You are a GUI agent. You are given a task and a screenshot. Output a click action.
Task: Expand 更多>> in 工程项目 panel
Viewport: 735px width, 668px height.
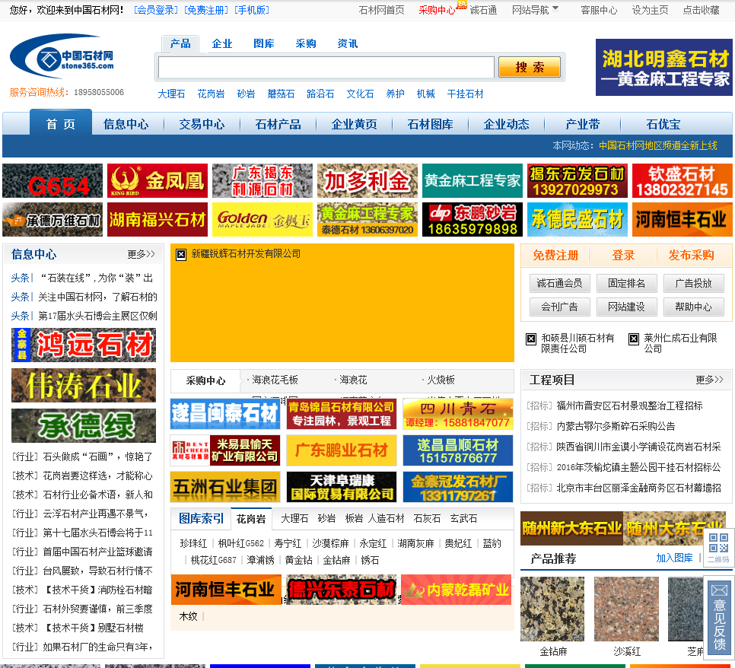(x=709, y=379)
